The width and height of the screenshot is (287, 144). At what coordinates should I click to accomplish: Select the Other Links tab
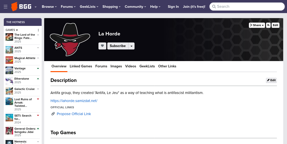coord(167,66)
